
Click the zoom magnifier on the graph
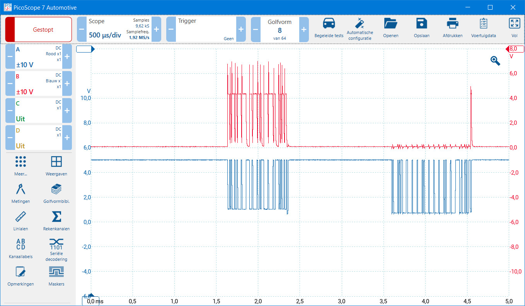[x=495, y=61]
